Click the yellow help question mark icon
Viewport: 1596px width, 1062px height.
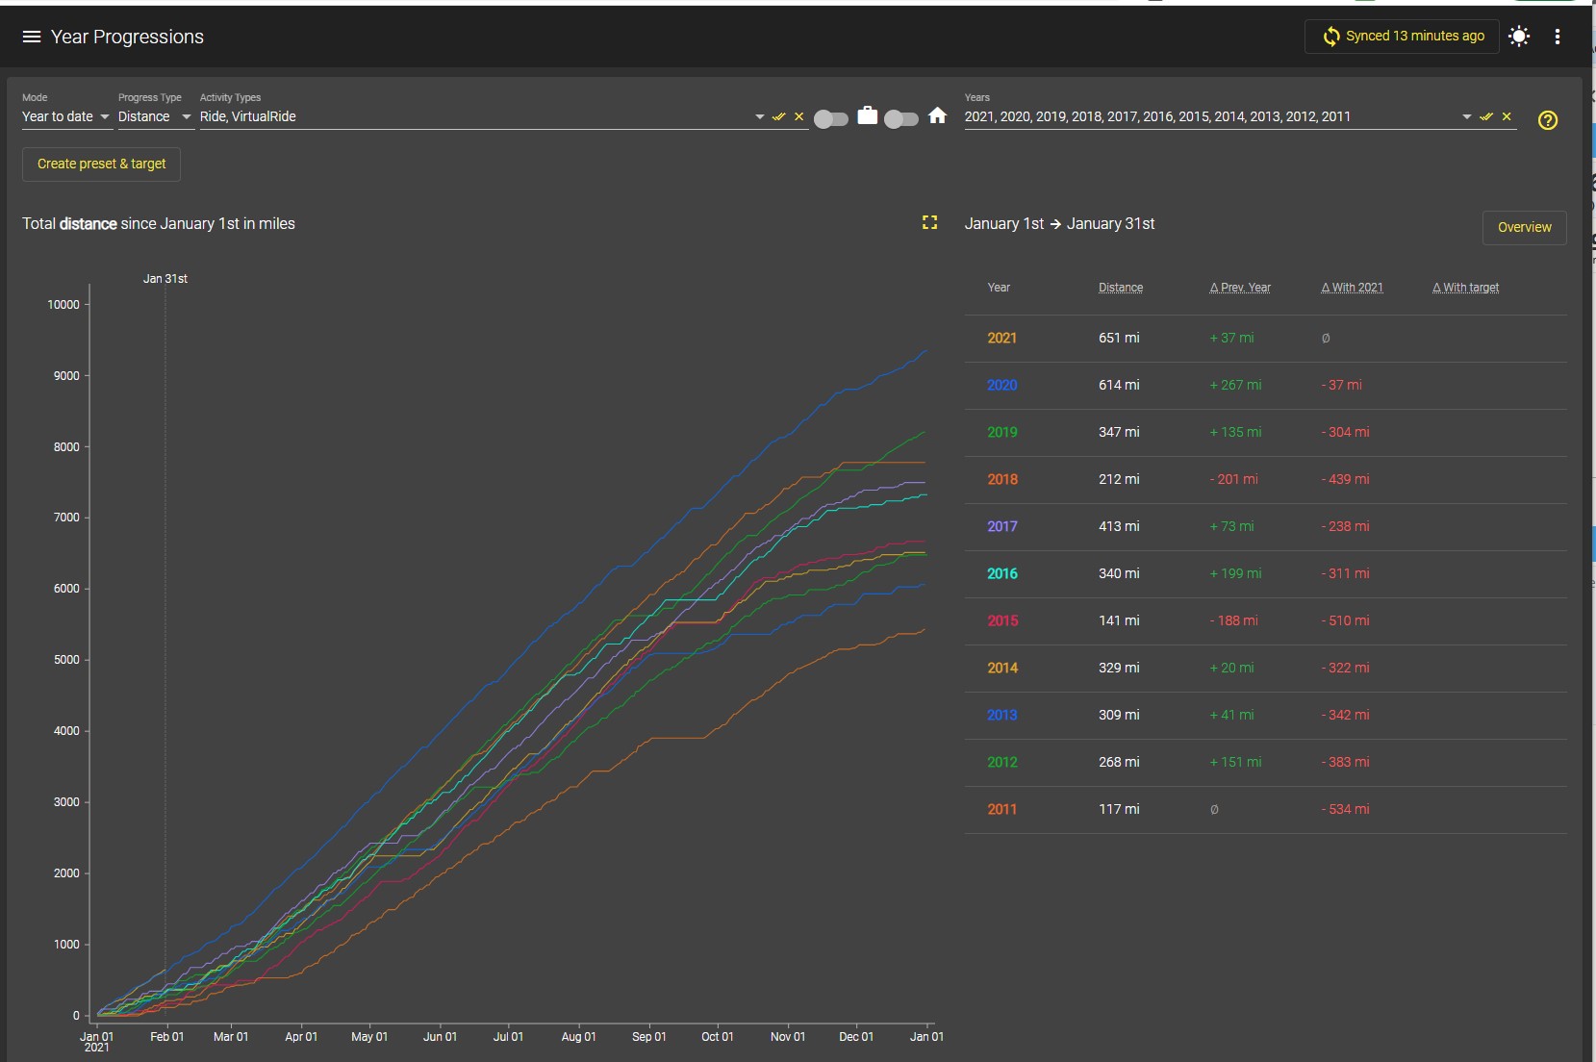[x=1548, y=120]
